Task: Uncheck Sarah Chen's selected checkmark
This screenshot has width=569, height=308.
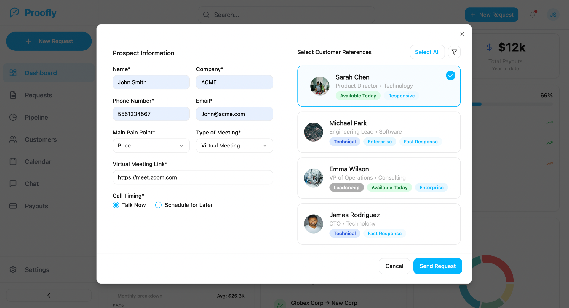Action: pyautogui.click(x=450, y=76)
